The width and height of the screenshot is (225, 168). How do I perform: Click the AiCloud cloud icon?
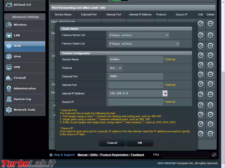coord(9,5)
